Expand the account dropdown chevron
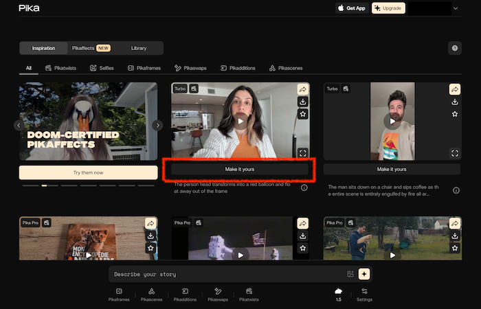Screen dimensions: 481x309 coord(456,8)
